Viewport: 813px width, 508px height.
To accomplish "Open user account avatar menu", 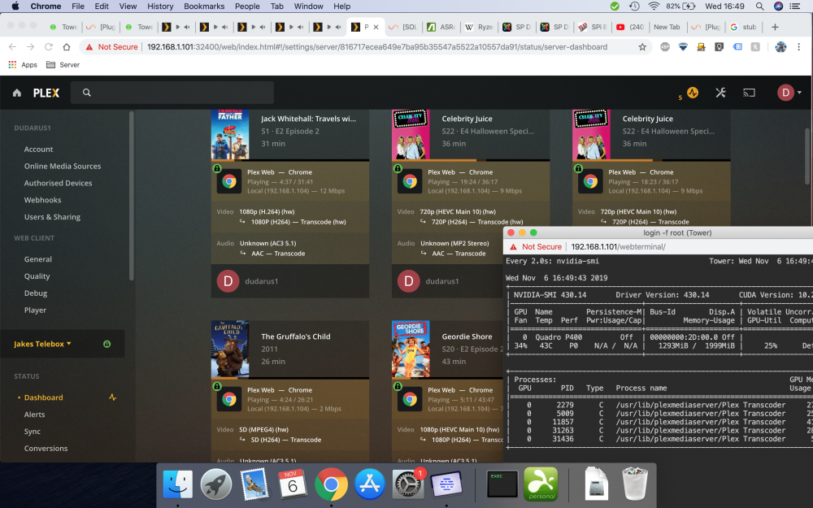I will click(789, 93).
